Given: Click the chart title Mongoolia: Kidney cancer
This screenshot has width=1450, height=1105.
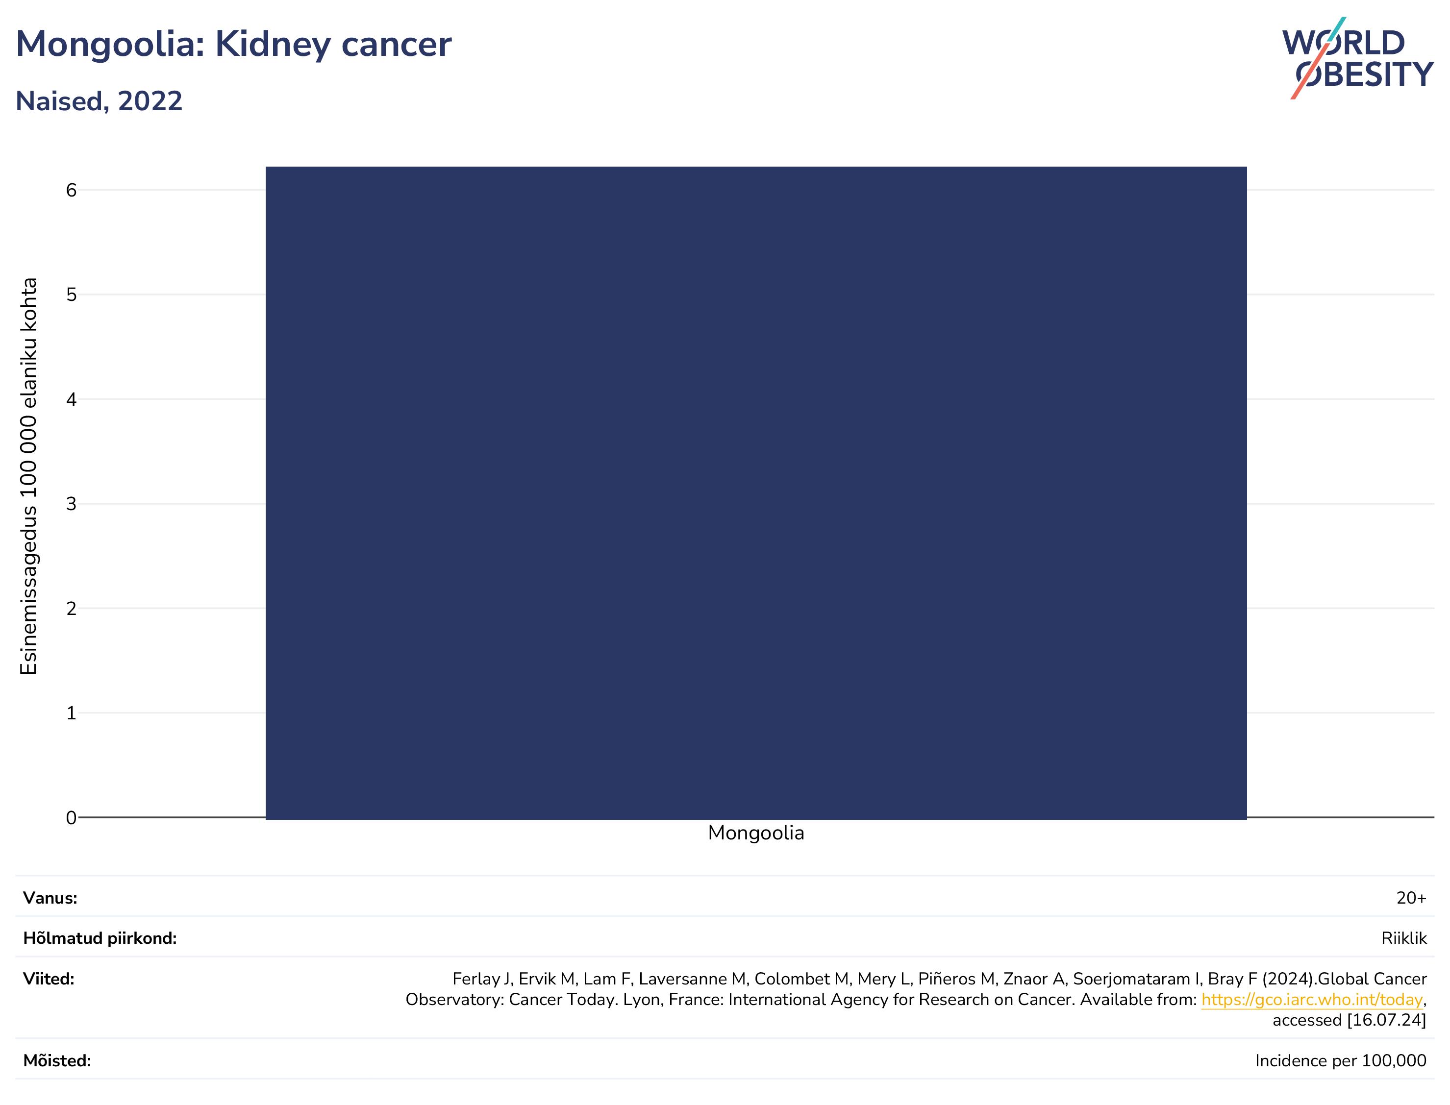Looking at the screenshot, I should pyautogui.click(x=233, y=45).
